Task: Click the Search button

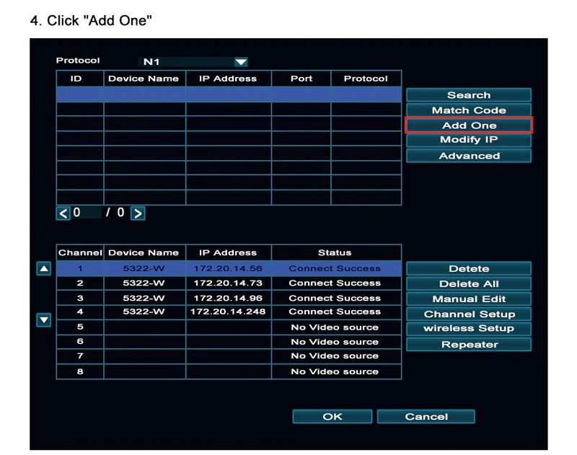Action: click(468, 95)
